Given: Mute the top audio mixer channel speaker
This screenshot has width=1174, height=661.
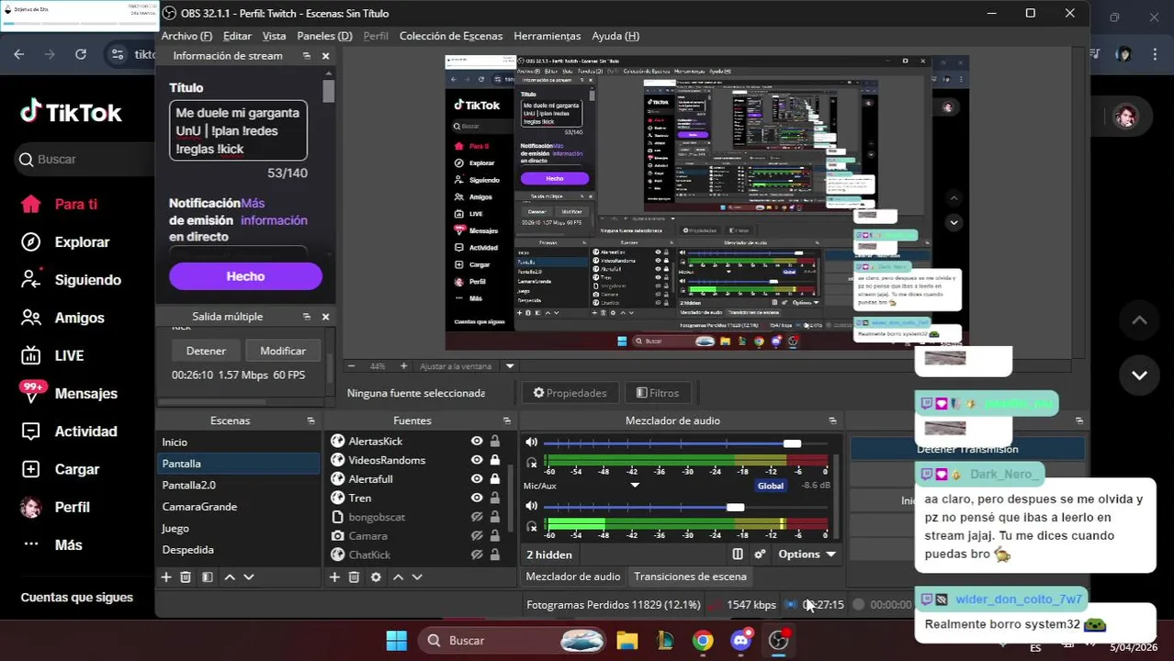Looking at the screenshot, I should 531,443.
